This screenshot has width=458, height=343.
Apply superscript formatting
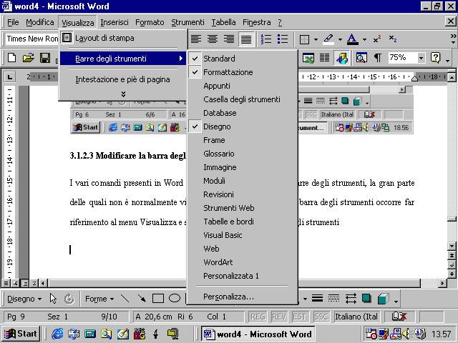pyautogui.click(x=377, y=39)
